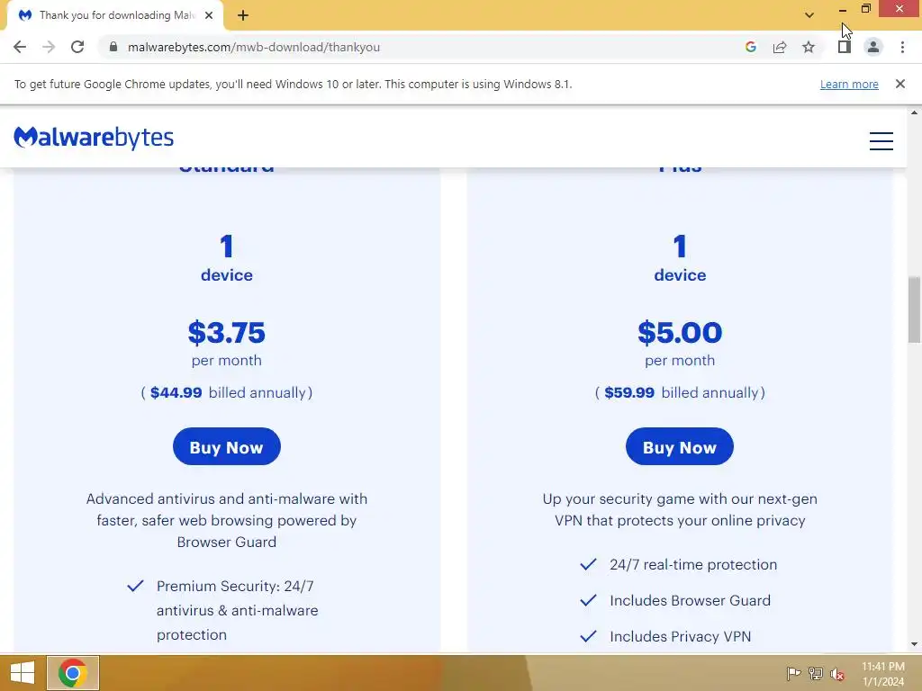This screenshot has height=691, width=922.
Task: Click the Malwarebytes logo
Action: pyautogui.click(x=94, y=138)
